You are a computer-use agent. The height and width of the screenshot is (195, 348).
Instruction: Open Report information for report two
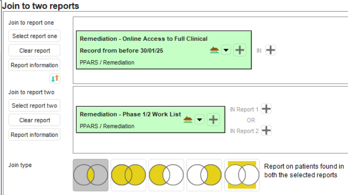pos(35,135)
